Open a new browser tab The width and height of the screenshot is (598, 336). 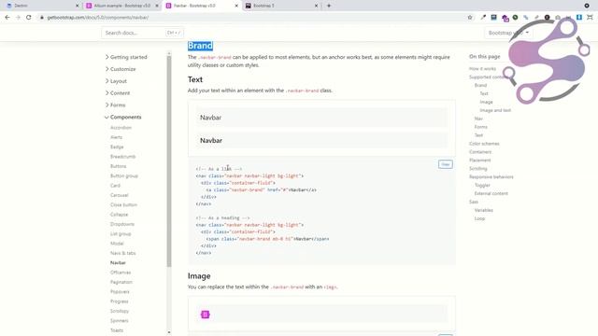point(329,6)
